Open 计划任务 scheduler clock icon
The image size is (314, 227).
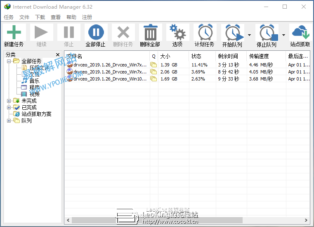tap(205, 32)
